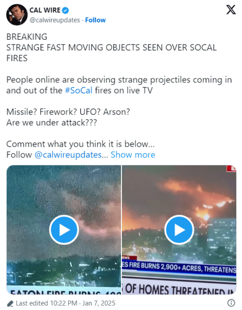Play the left Eaton Fire video

[64, 230]
